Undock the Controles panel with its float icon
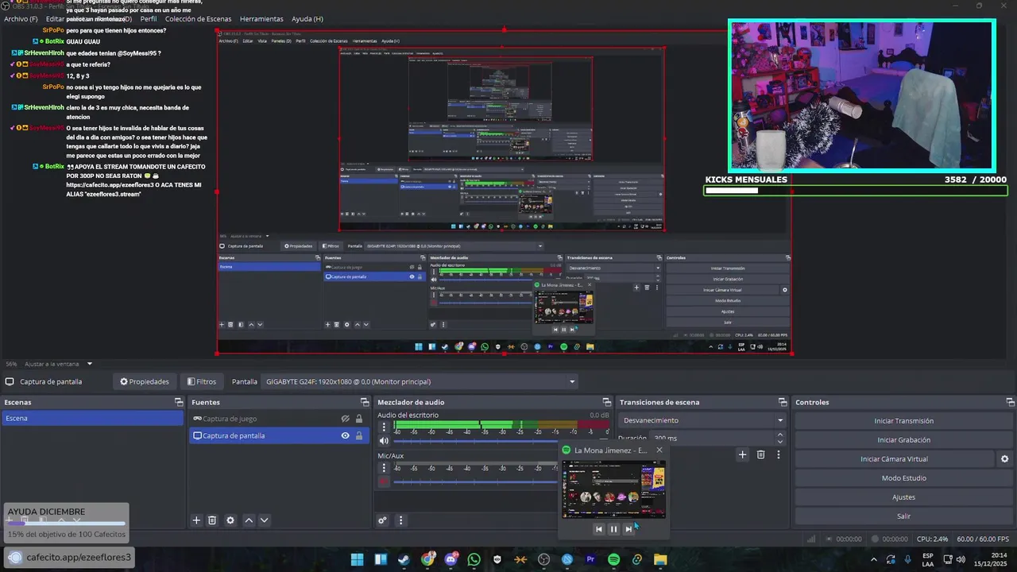Image resolution: width=1017 pixels, height=572 pixels. 1010,402
